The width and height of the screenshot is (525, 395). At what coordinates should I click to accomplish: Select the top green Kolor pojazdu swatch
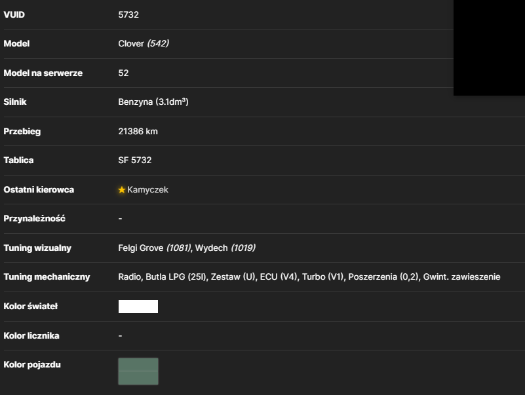pos(138,364)
